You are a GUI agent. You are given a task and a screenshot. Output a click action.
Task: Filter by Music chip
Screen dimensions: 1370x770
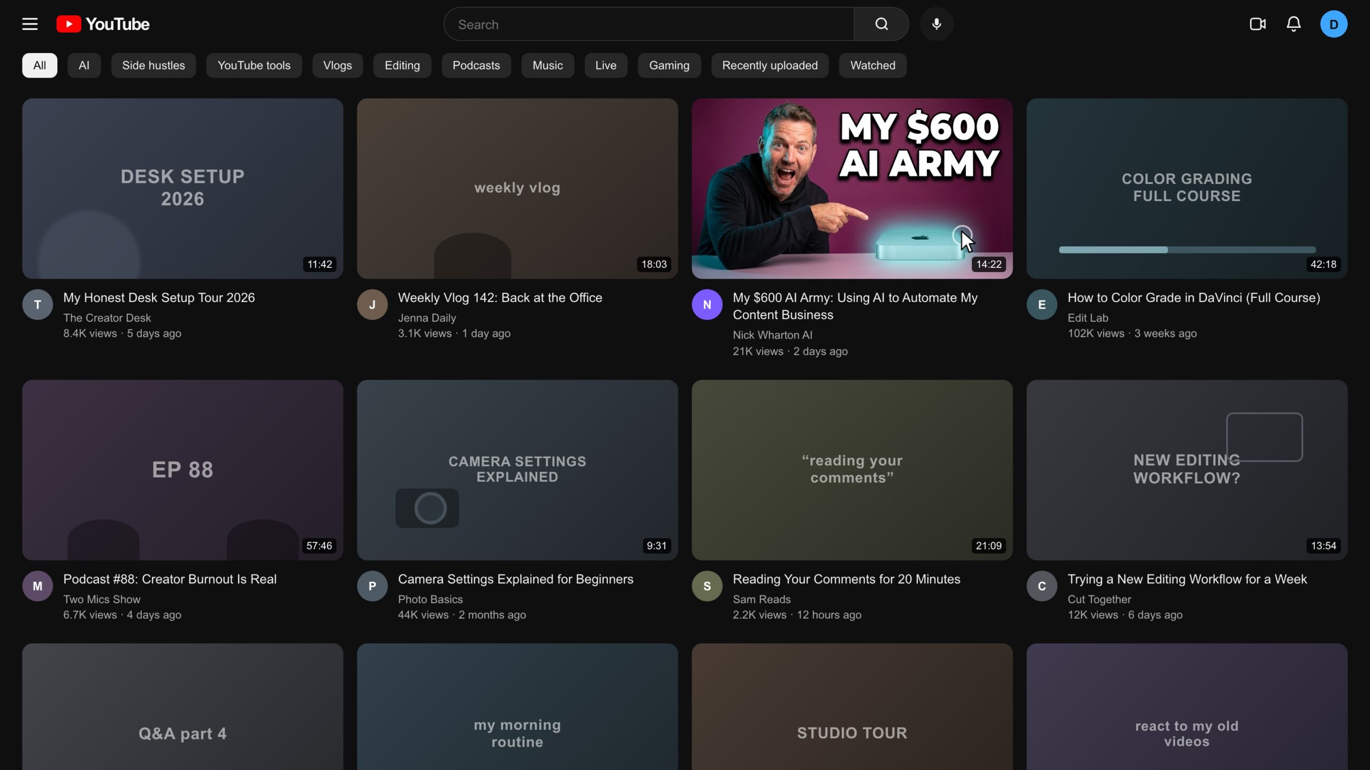tap(548, 65)
